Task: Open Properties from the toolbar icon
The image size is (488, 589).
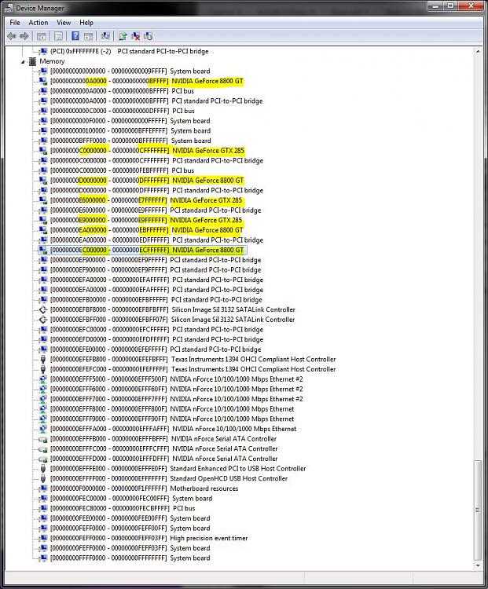Action: coord(58,36)
